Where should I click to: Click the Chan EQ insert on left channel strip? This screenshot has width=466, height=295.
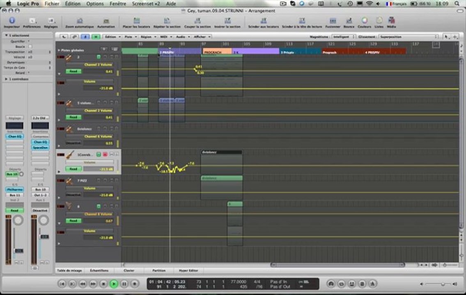pos(14,136)
